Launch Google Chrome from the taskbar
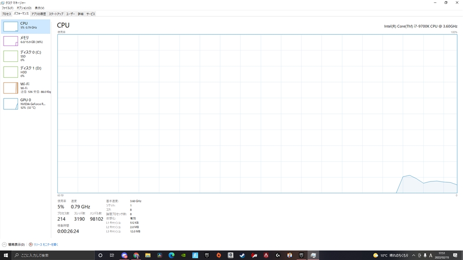Viewport: 463px width, 260px height. 136,255
